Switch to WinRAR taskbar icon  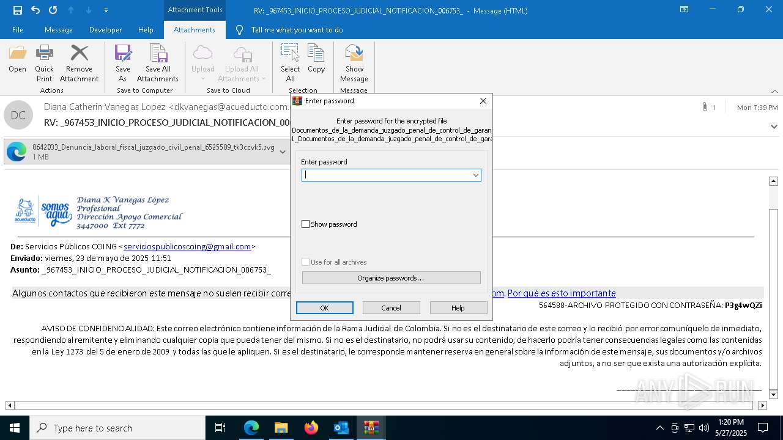(x=371, y=428)
